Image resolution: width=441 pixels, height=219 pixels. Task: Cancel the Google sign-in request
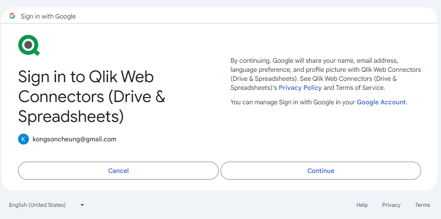tap(118, 171)
